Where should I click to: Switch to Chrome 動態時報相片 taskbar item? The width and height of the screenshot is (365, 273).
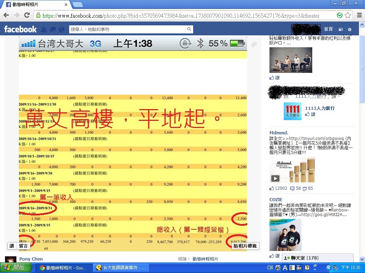(x=64, y=268)
